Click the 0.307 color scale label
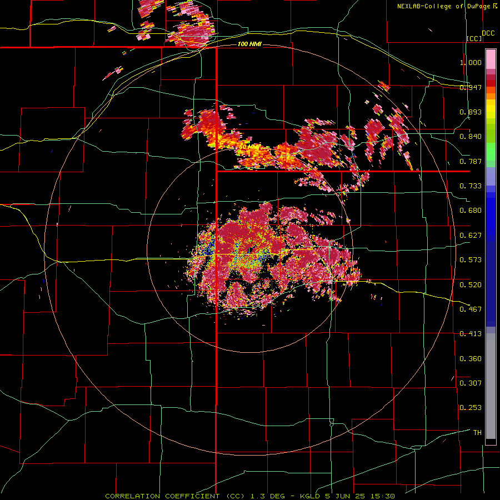 click(x=471, y=383)
